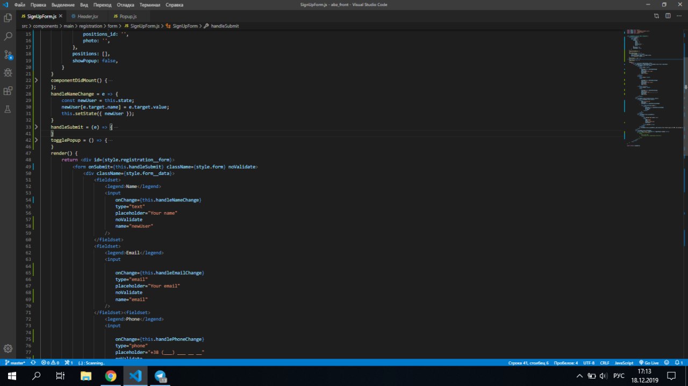
Task: Click the Строка 41 cursor position indicator
Action: (x=528, y=363)
